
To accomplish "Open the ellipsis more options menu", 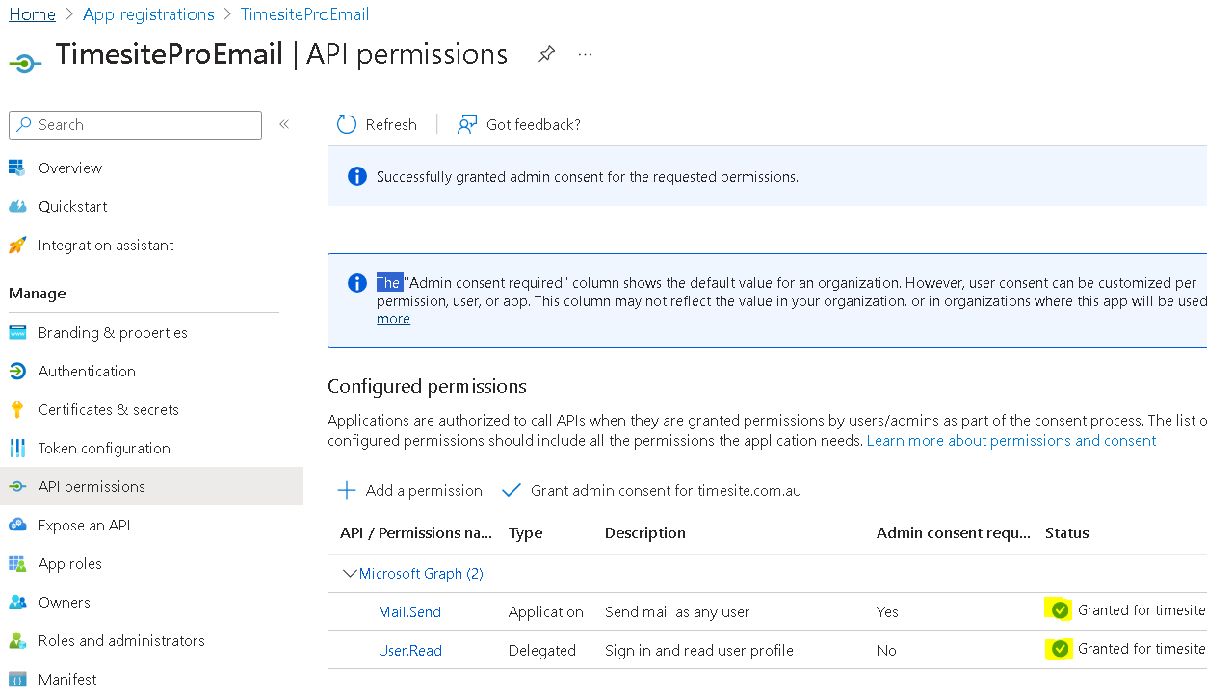I will coord(585,54).
